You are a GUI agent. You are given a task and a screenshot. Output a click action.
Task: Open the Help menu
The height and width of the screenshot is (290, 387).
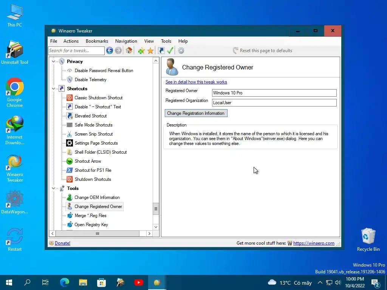[183, 41]
